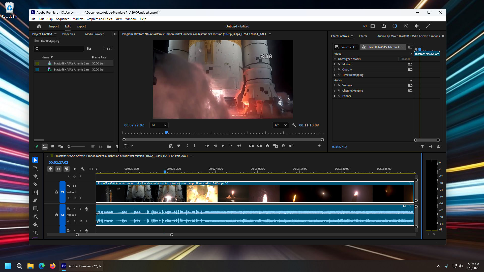Toggle Video 1 track output eye
Screen dimensions: 484x272
click(74, 186)
